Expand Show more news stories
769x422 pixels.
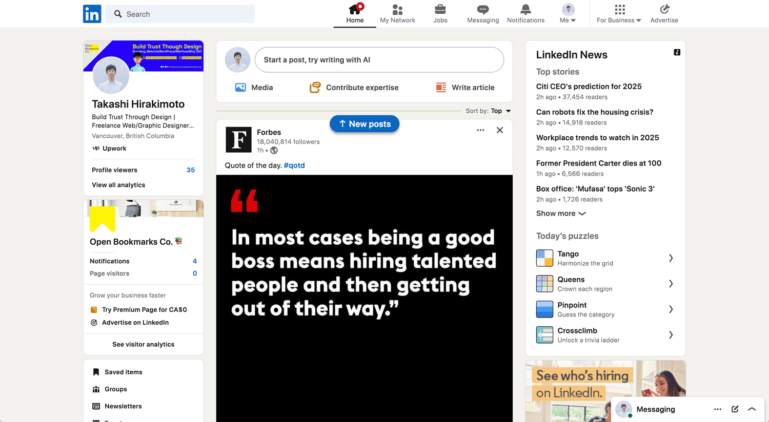pyautogui.click(x=561, y=214)
